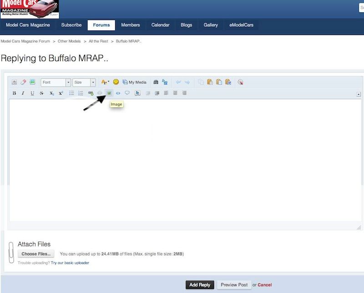Image resolution: width=364 pixels, height=293 pixels.
Task: Toggle italic text formatting
Action: coord(22,93)
